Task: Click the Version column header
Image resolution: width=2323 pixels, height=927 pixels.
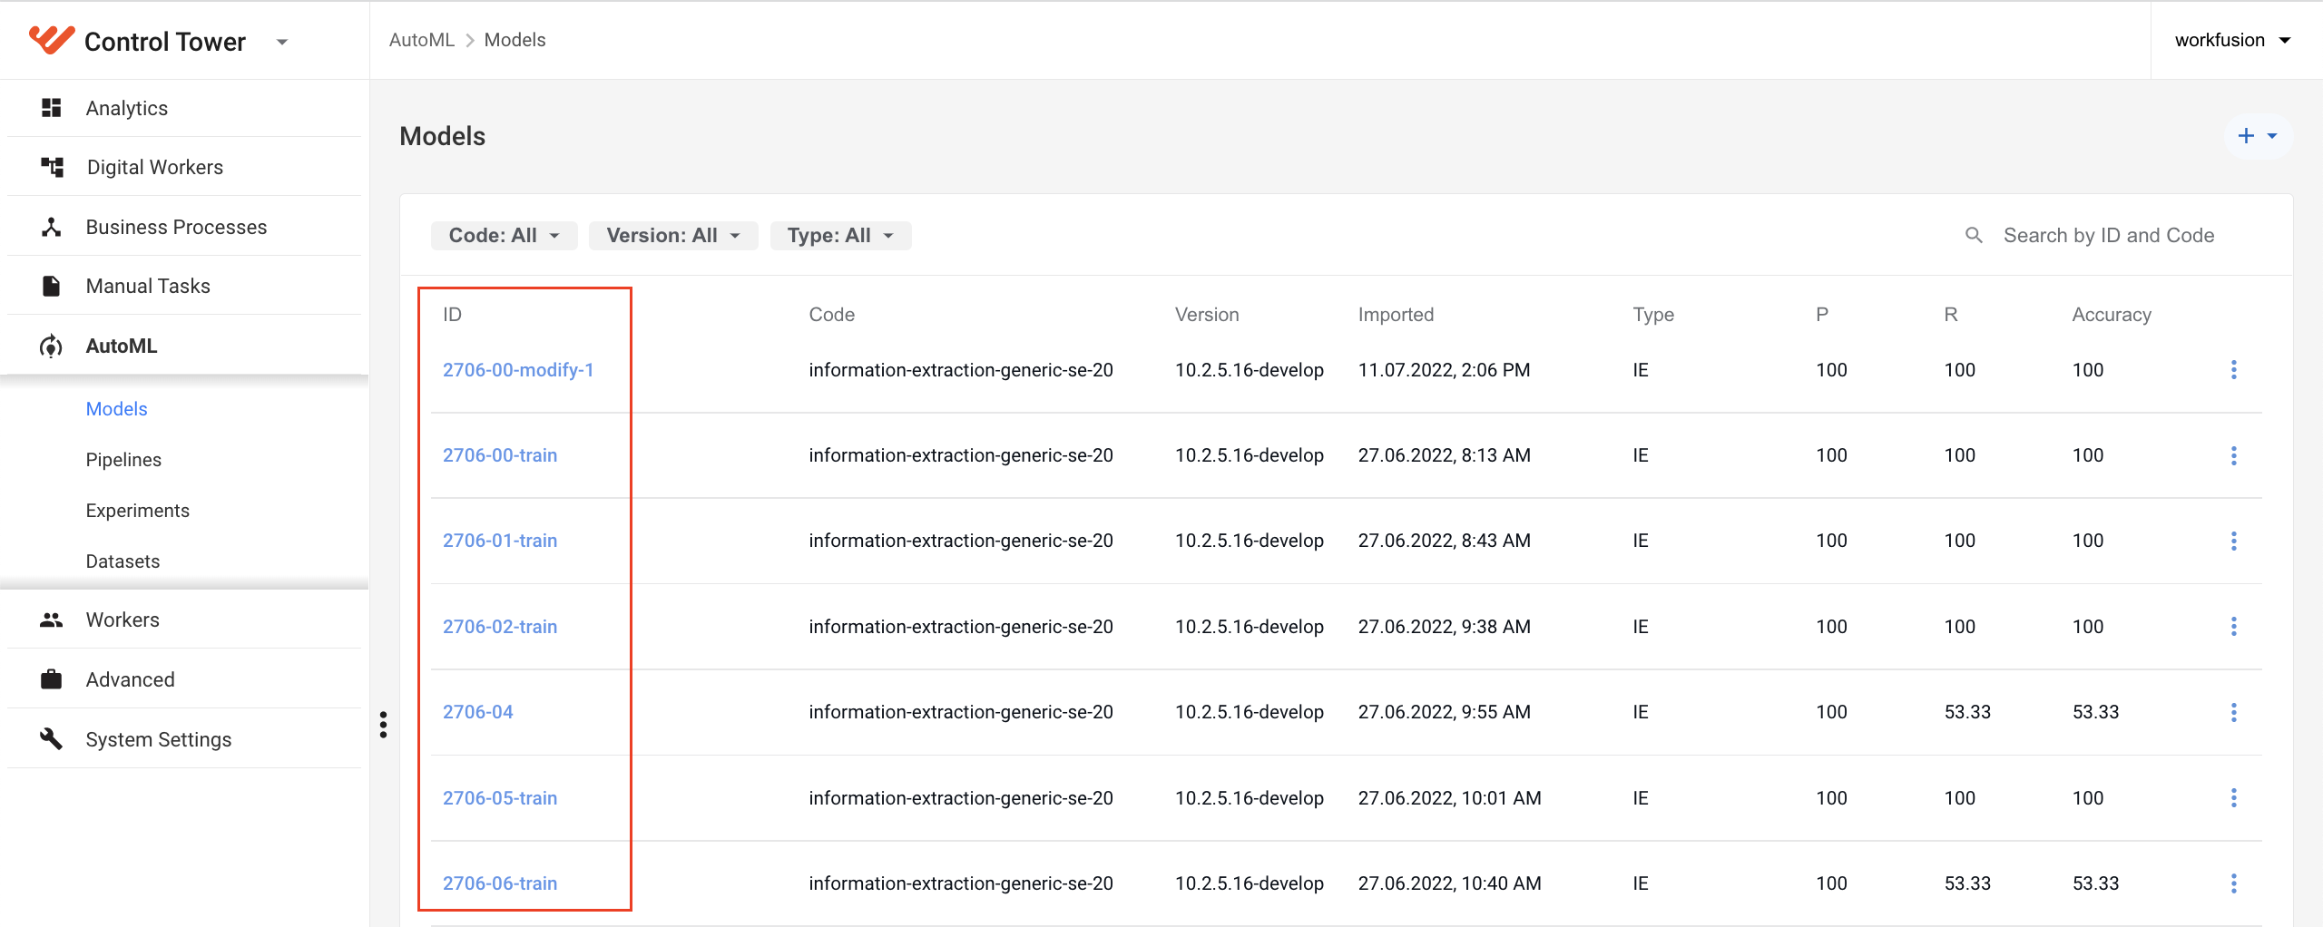Action: 1207,315
